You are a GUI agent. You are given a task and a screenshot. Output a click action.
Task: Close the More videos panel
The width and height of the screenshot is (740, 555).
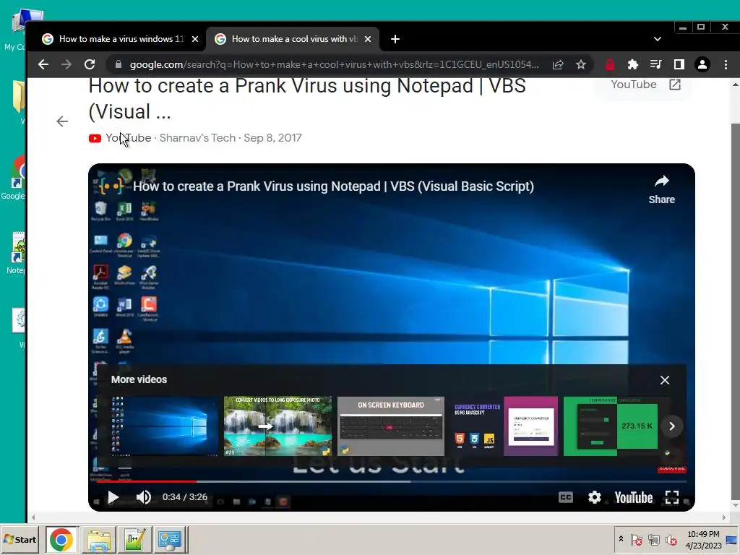pyautogui.click(x=665, y=380)
